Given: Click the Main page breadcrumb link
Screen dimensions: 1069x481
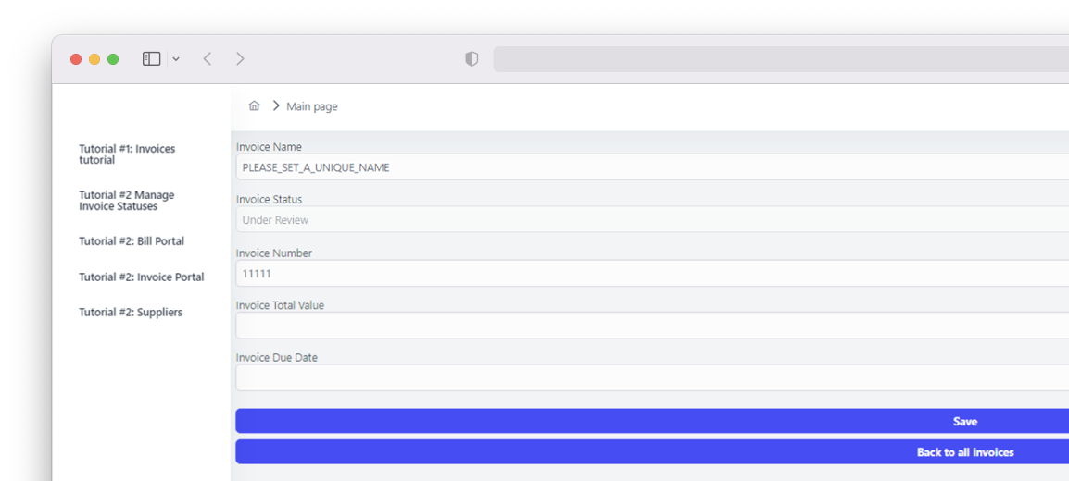Looking at the screenshot, I should [x=312, y=107].
